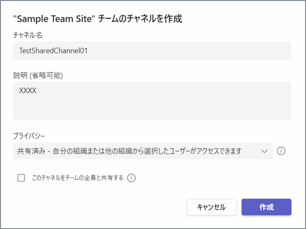Click "Sample Team Site" in the dialog heading
The width and height of the screenshot is (306, 229).
[x=54, y=19]
